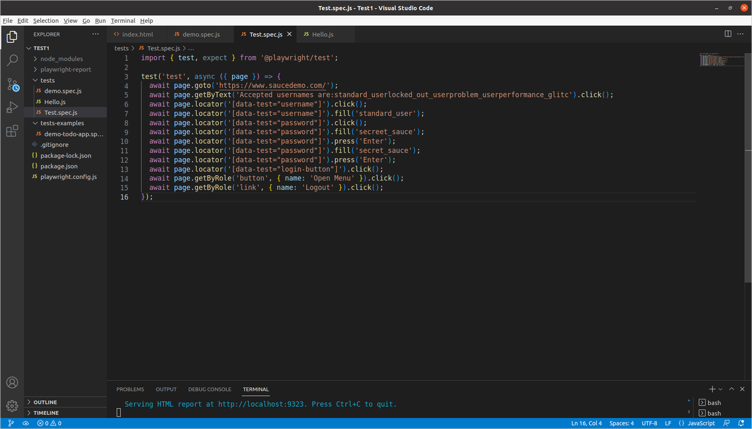Open package.json in the Explorer

66,166
